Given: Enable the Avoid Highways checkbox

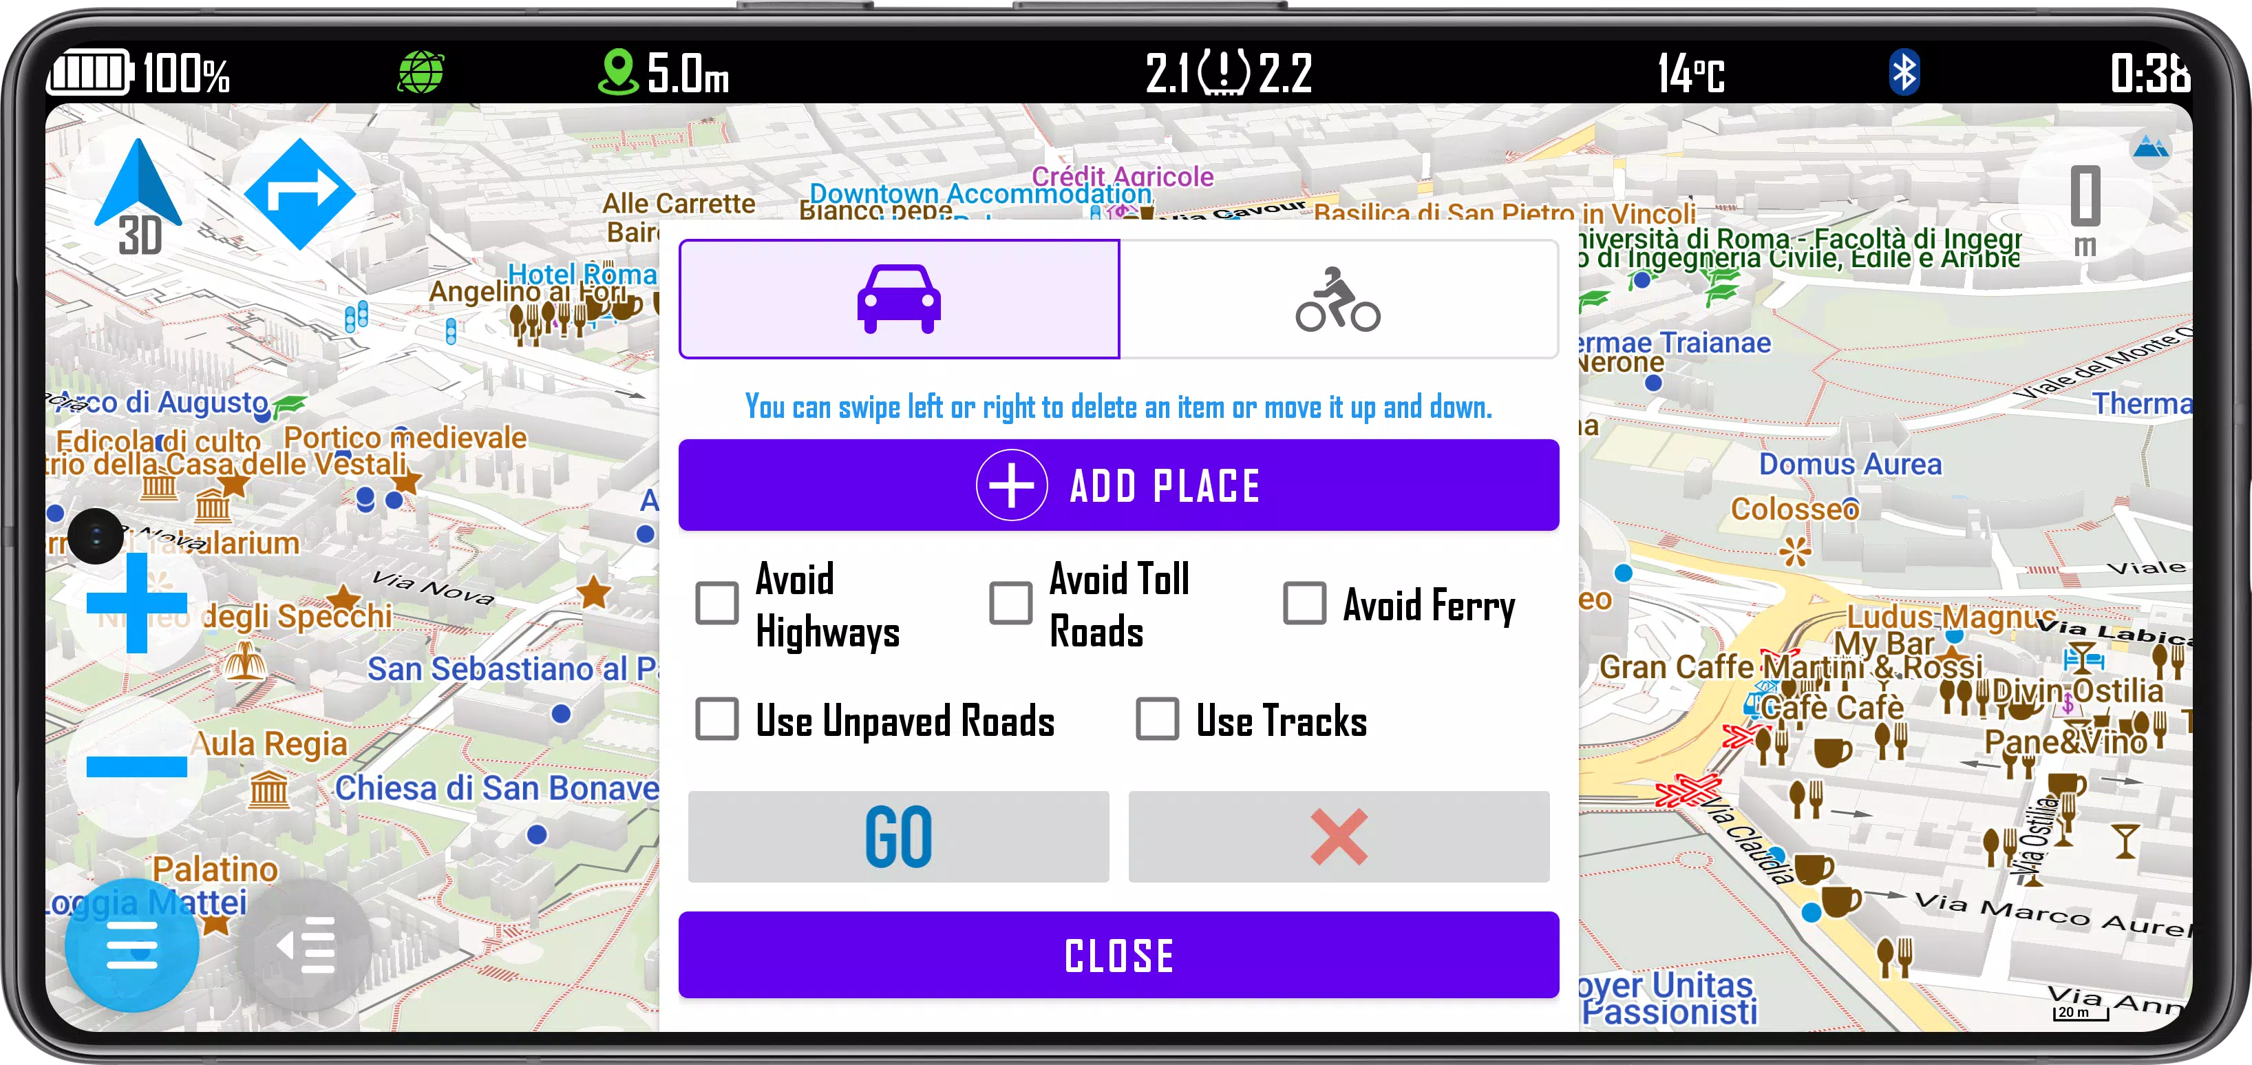Looking at the screenshot, I should tap(716, 601).
